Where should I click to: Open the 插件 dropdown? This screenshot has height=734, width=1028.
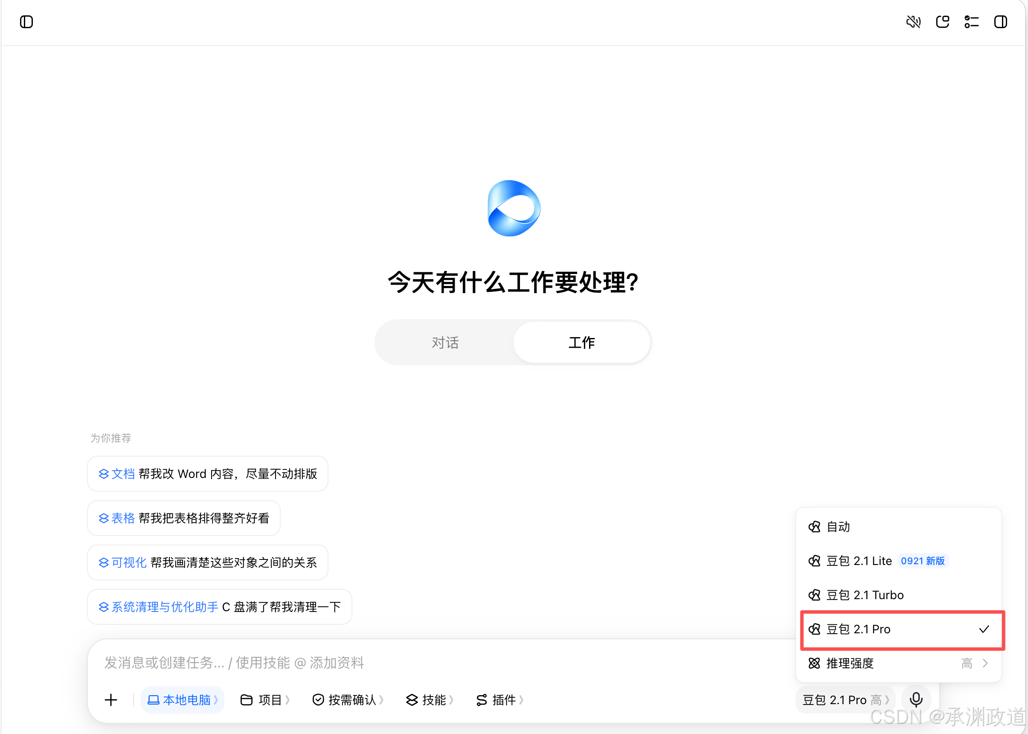pyautogui.click(x=499, y=700)
